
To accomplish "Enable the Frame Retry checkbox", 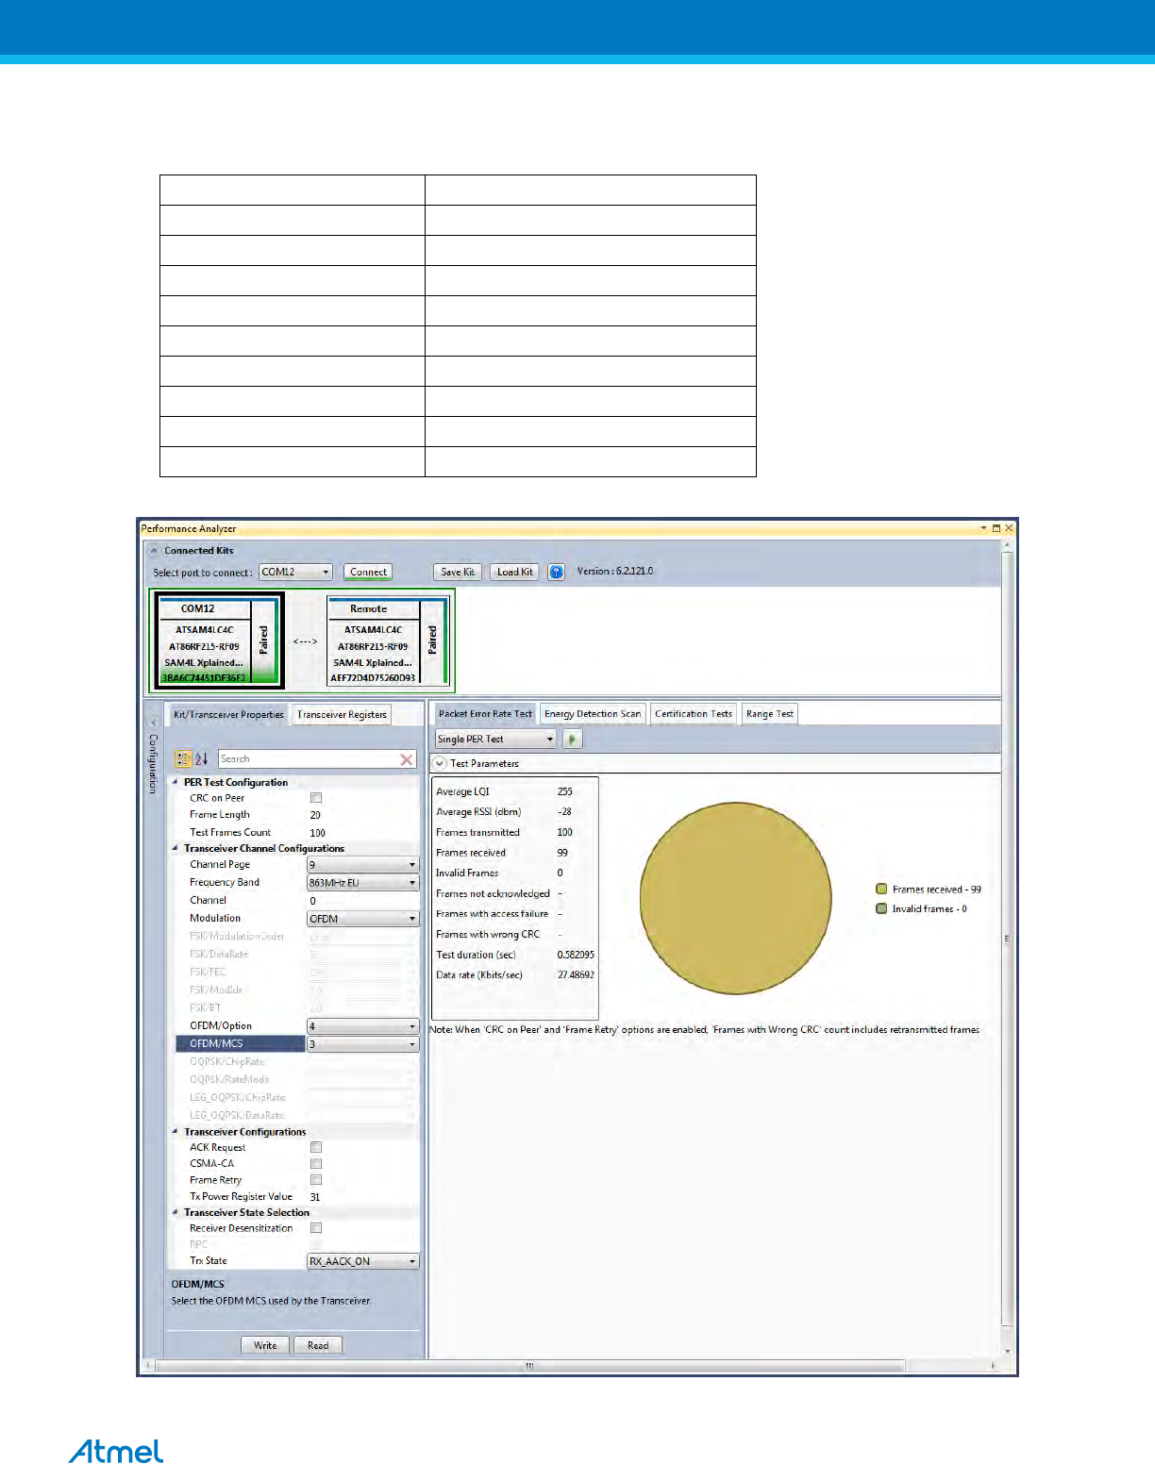I will point(316,1180).
